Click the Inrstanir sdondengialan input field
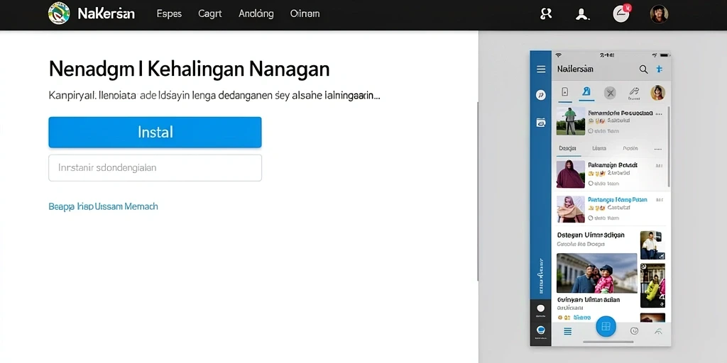This screenshot has height=363, width=727. pyautogui.click(x=155, y=167)
